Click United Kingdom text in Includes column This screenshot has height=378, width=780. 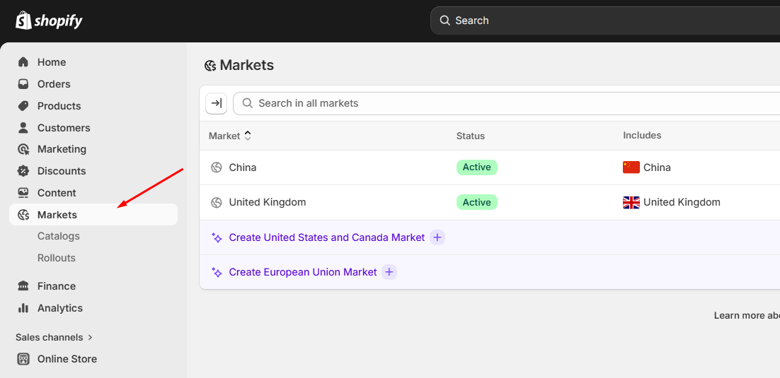pyautogui.click(x=682, y=202)
